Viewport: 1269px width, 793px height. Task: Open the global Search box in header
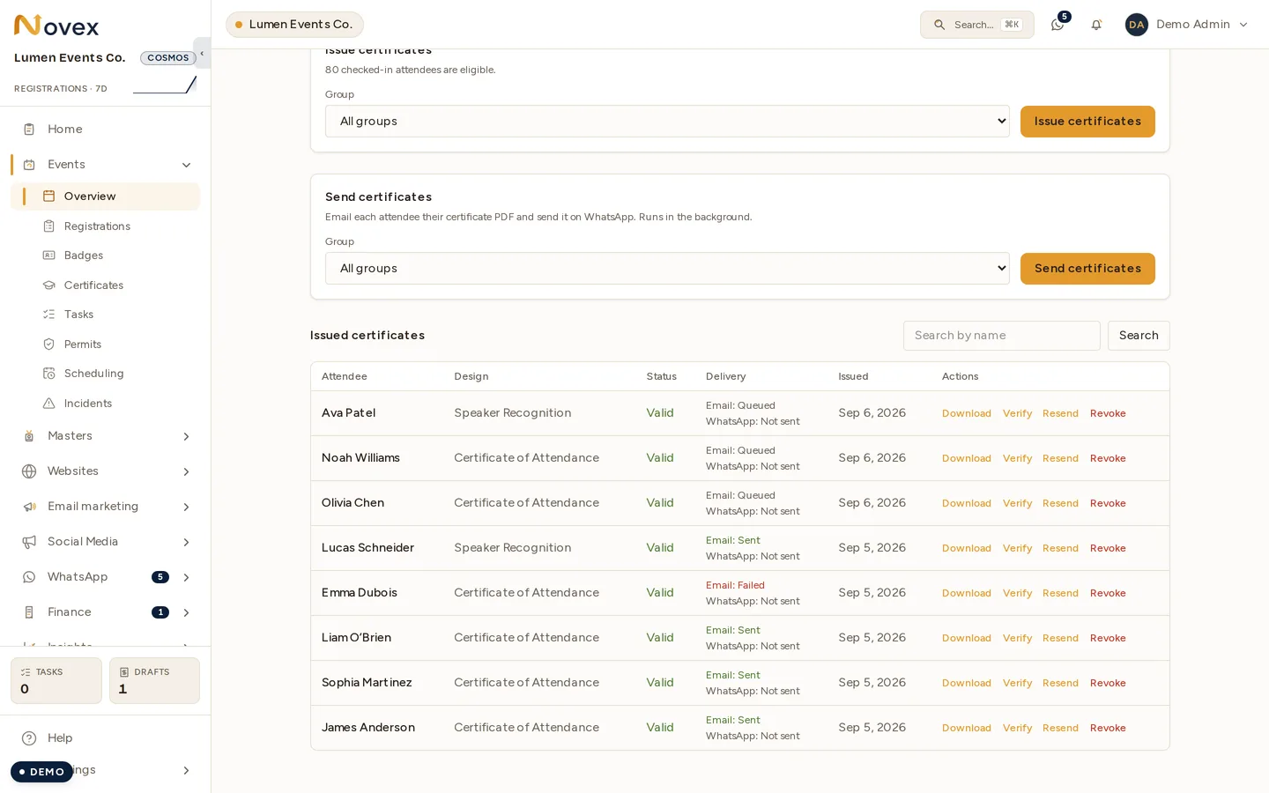coord(977,25)
